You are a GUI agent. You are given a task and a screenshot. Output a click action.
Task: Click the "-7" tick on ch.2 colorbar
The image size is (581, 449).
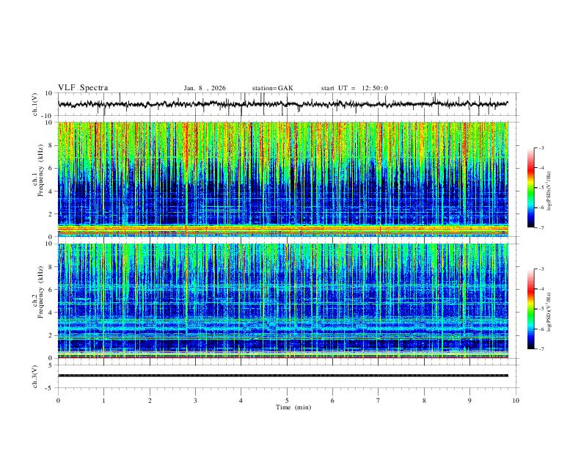(541, 349)
